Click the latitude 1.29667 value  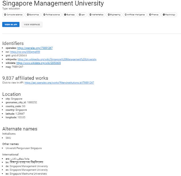tap(20, 114)
